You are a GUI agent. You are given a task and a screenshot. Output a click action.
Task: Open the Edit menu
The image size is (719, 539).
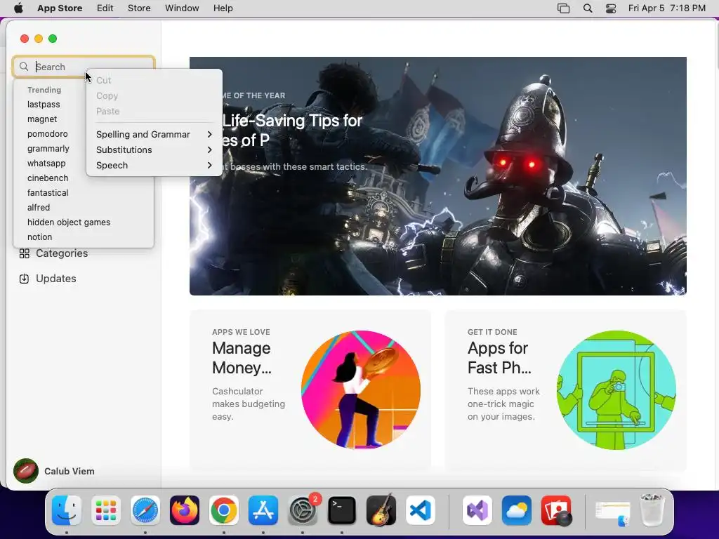(105, 8)
